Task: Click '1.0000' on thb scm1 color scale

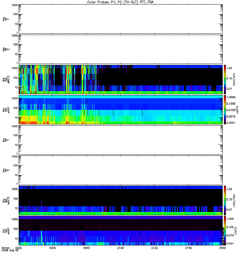Action: (x=231, y=97)
